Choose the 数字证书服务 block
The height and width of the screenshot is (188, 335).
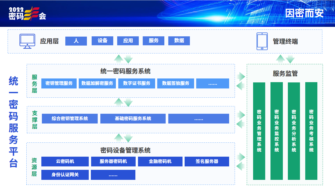pos(137,83)
